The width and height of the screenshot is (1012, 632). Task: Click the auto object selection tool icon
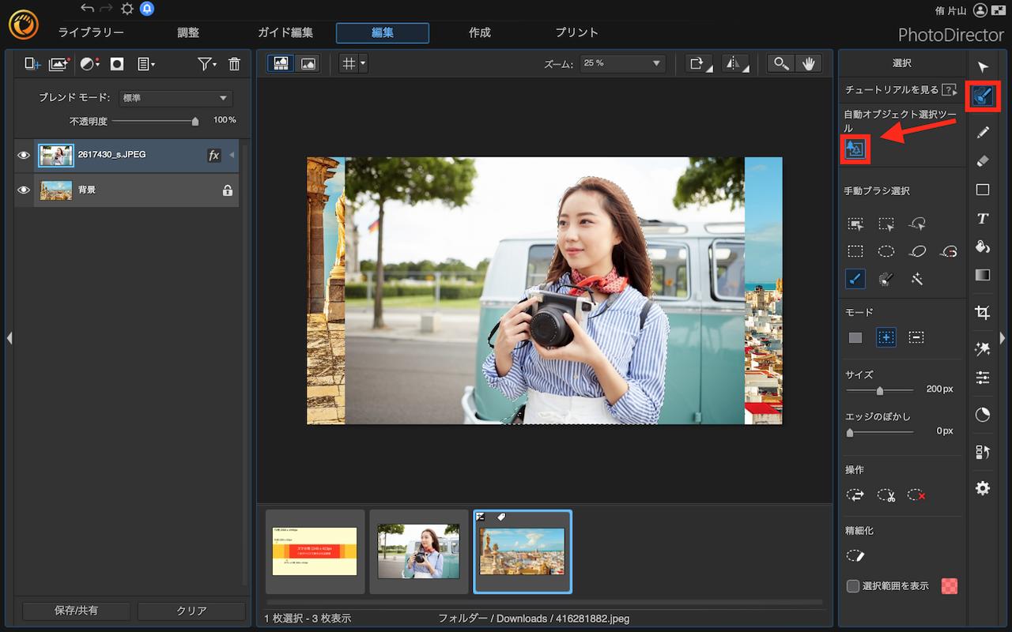tap(855, 149)
